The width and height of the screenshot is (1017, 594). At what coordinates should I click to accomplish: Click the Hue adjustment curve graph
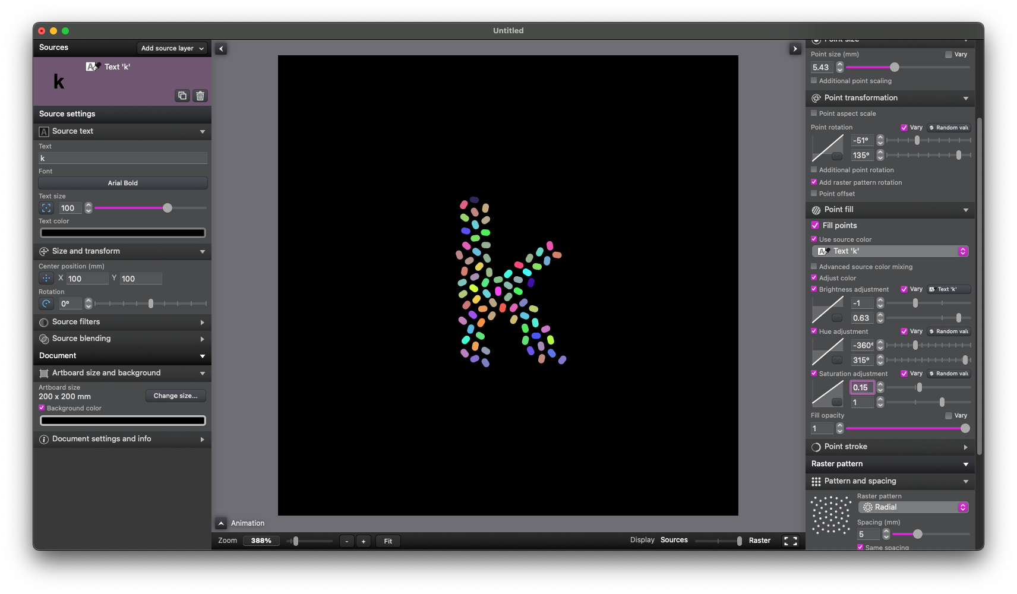pyautogui.click(x=828, y=352)
